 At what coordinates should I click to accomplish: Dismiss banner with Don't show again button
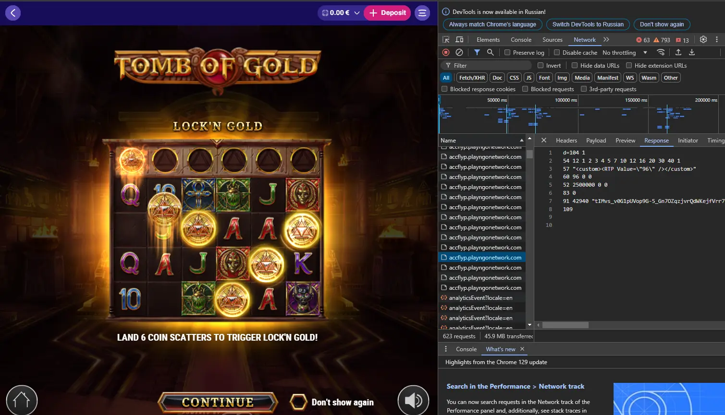tap(662, 24)
